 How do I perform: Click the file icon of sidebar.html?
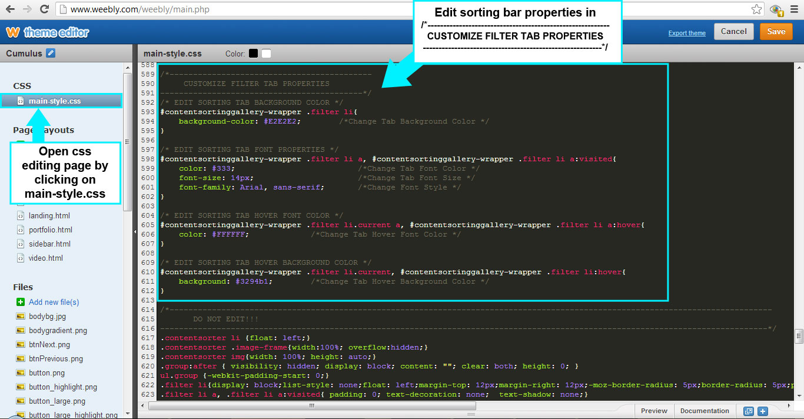(21, 244)
